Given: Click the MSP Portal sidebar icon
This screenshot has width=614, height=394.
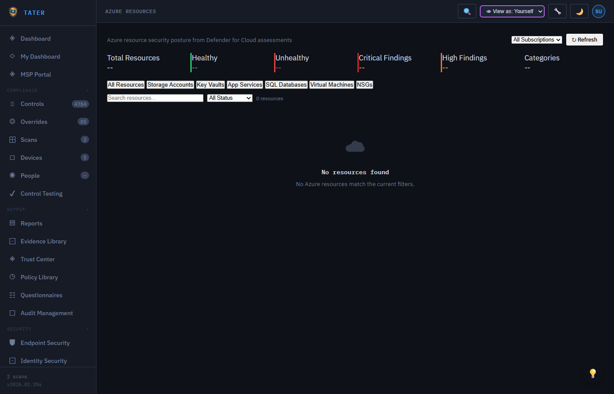Looking at the screenshot, I should [12, 74].
